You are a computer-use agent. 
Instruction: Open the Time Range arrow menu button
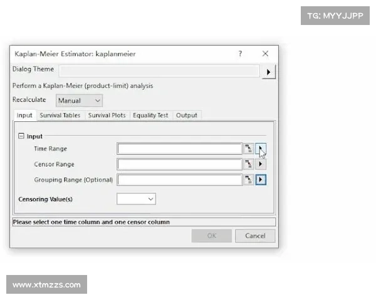coord(261,149)
